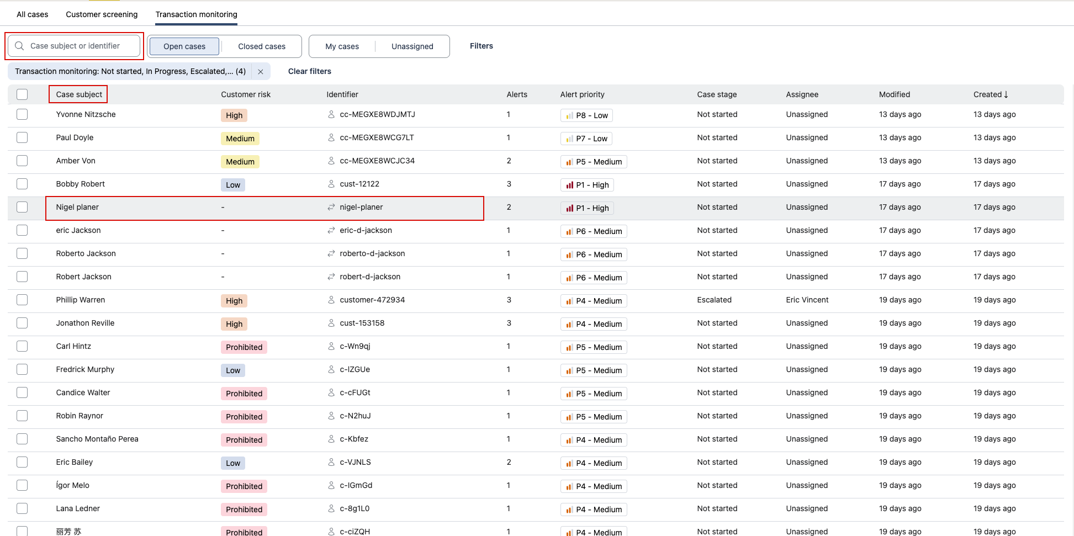Click priority bars icon for Bobby Robert

(x=569, y=185)
